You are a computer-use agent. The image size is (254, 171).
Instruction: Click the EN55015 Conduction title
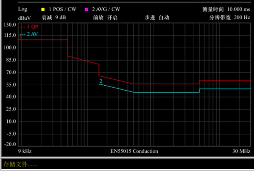tap(134, 151)
